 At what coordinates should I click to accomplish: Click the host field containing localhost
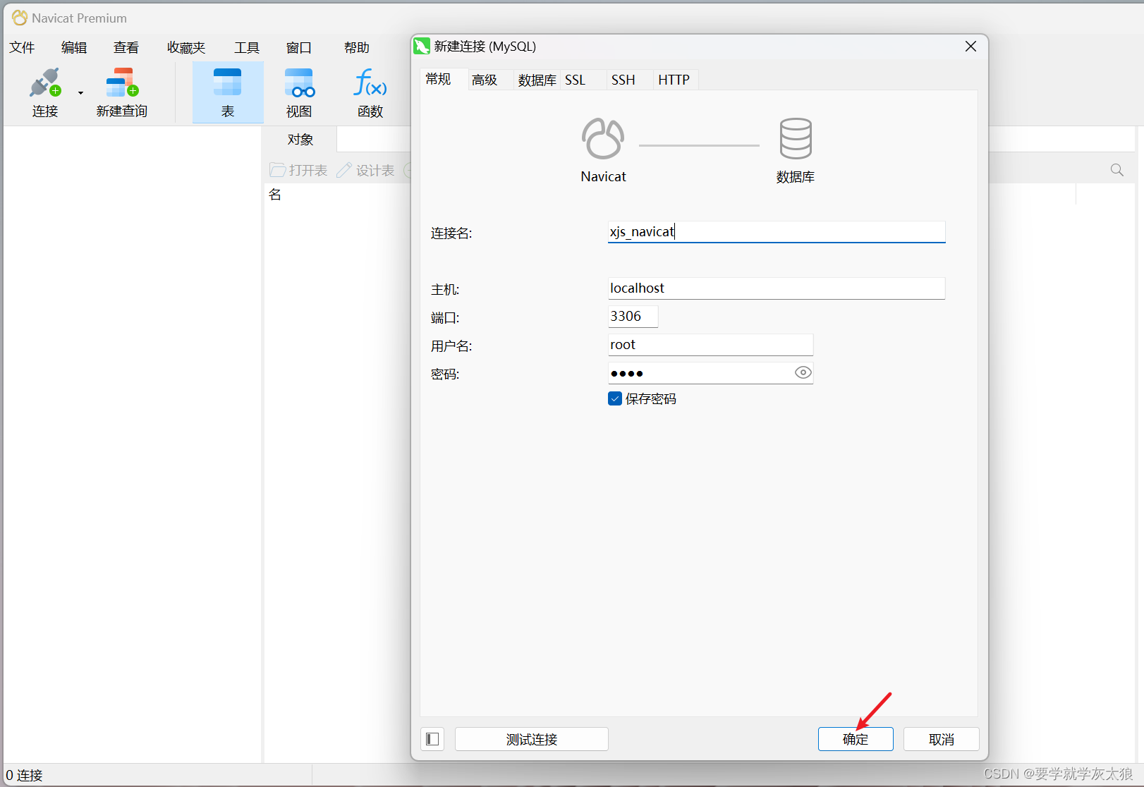click(x=777, y=288)
